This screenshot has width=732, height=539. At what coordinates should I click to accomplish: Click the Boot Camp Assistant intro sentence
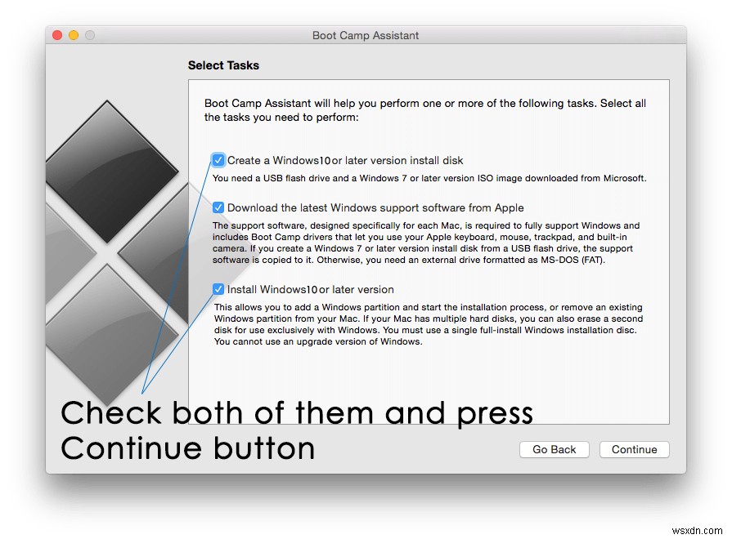424,109
